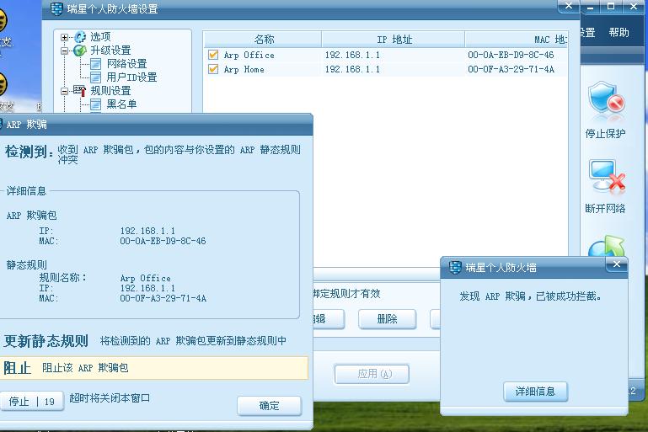Screen dimensions: 648x432
Task: Expand the 选项 tree node
Action: click(x=64, y=38)
